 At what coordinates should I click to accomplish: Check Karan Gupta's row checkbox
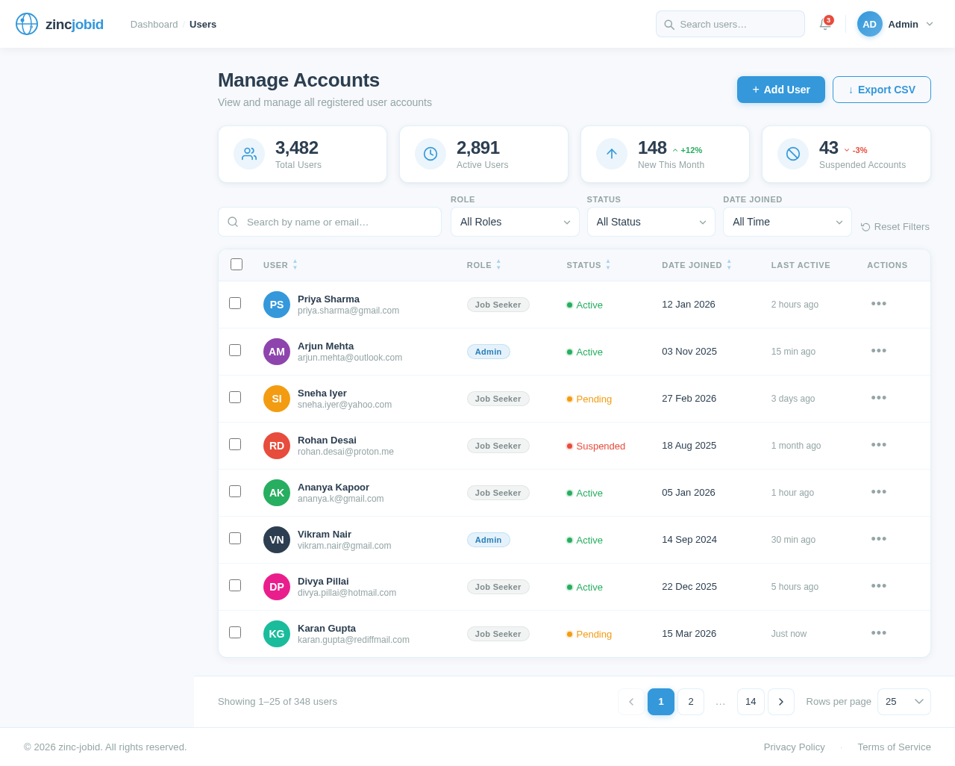point(237,632)
